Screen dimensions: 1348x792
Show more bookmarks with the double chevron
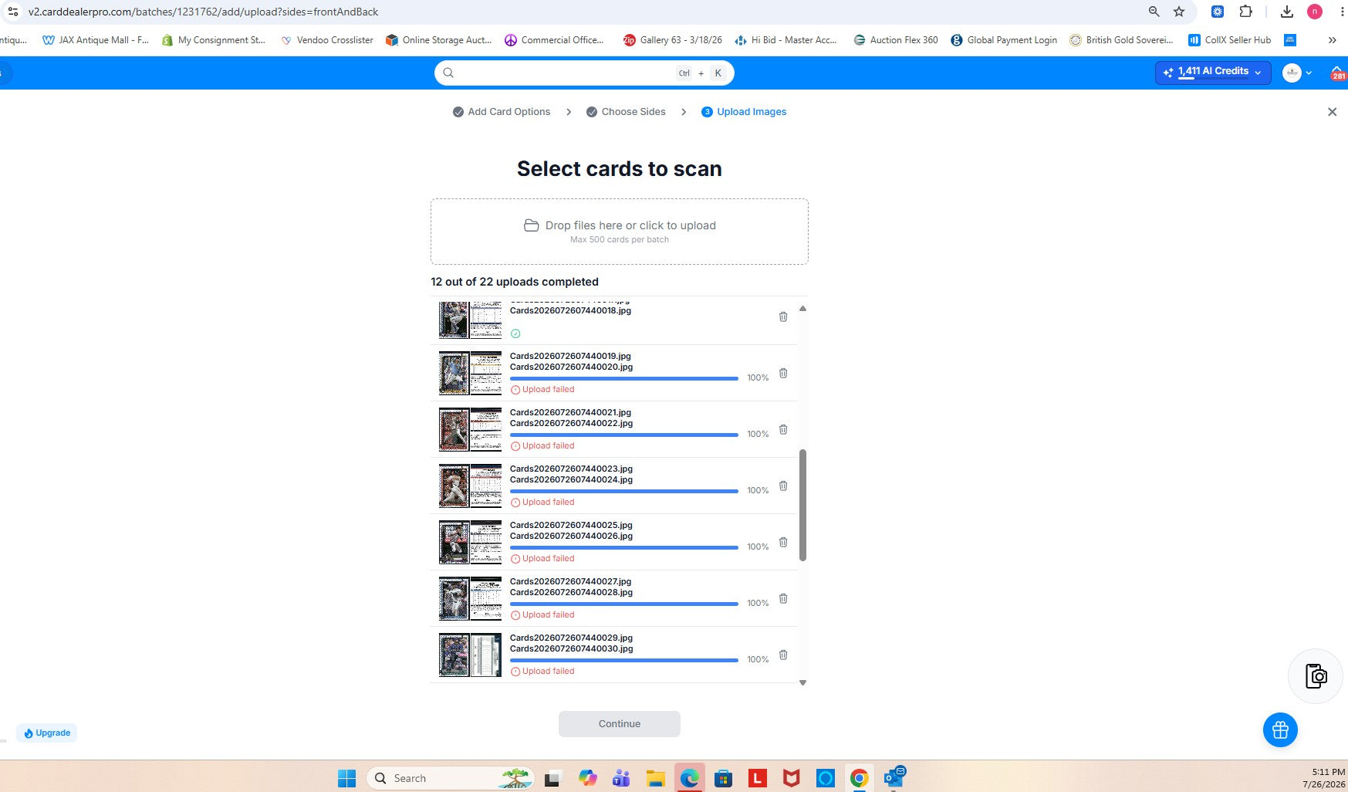pyautogui.click(x=1332, y=40)
